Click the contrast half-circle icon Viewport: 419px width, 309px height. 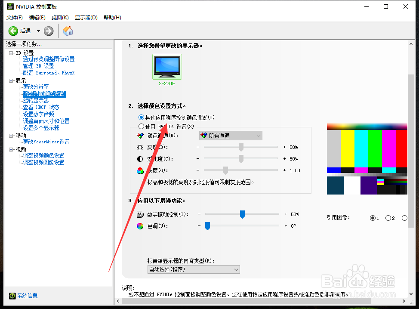(x=140, y=159)
